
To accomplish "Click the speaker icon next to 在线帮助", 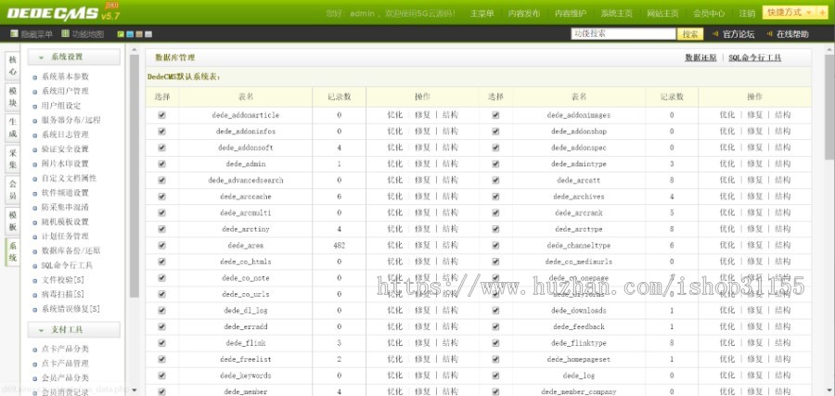I will pos(769,34).
